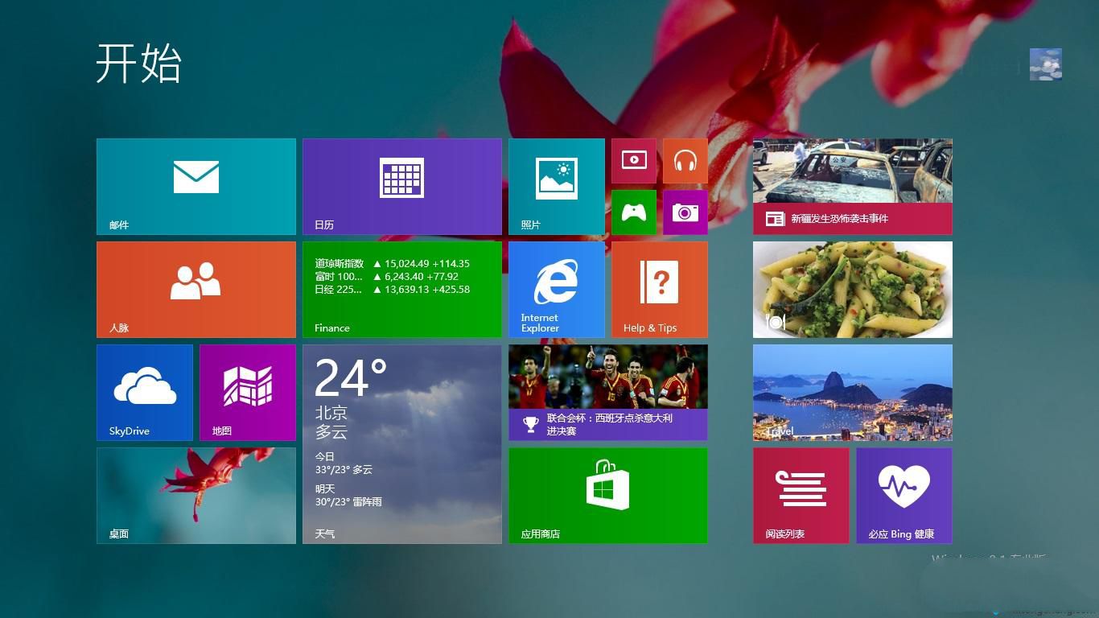Screen dimensions: 1099x618
Task: Start Internet Explorer from its tile
Action: tap(555, 289)
